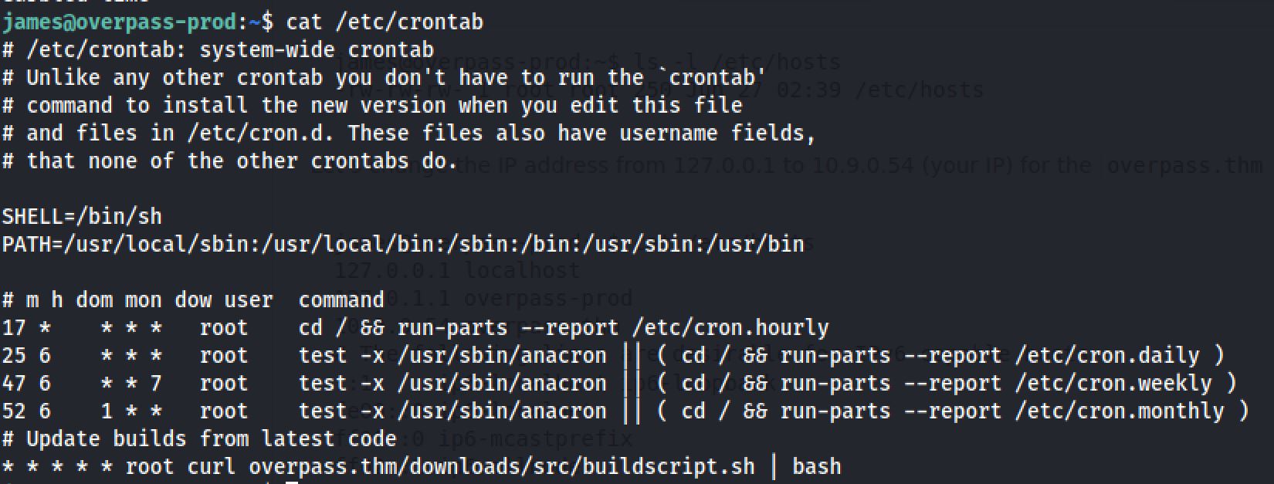Click the PATH variable line
1274x484 pixels.
(x=403, y=244)
